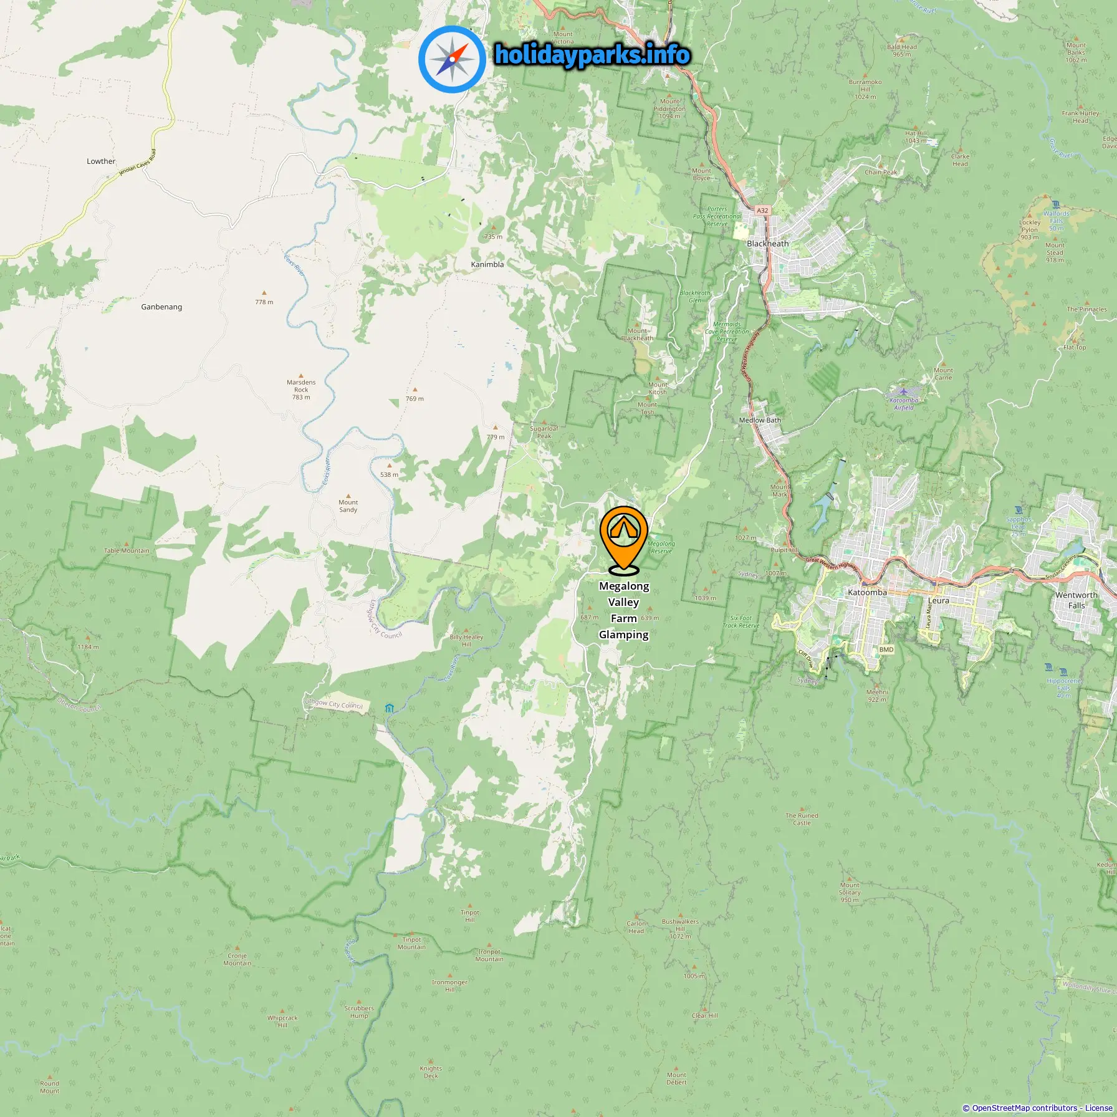1117x1117 pixels.
Task: Open the map License link
Action: 1098,1108
